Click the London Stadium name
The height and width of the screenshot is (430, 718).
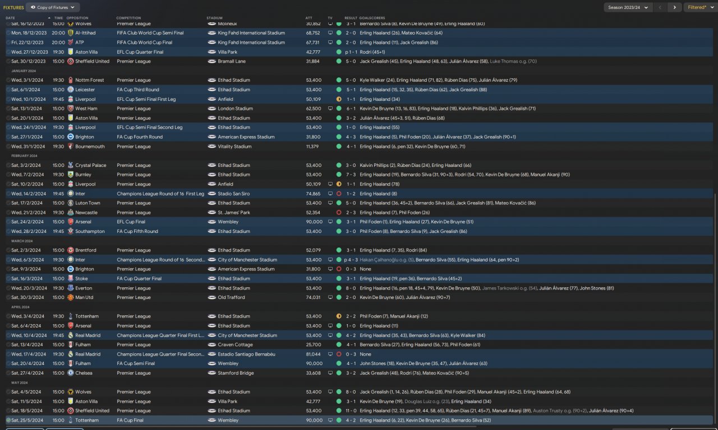pos(236,109)
